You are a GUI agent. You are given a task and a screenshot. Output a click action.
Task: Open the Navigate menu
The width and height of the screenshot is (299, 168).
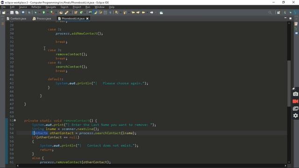[51, 7]
